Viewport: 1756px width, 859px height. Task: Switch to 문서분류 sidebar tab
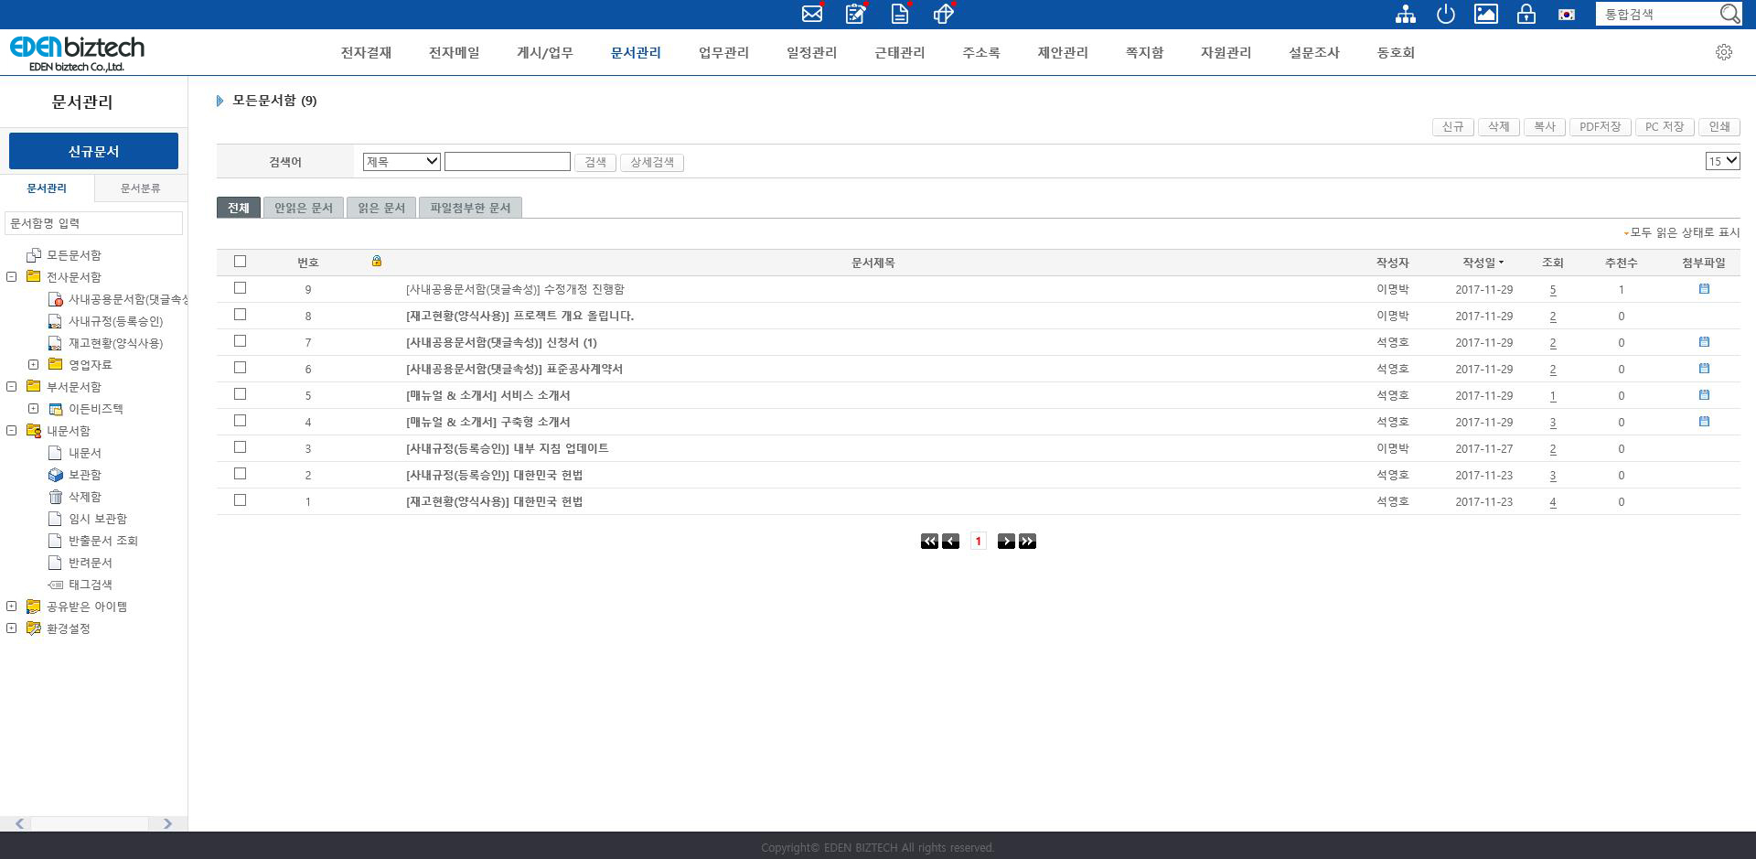pyautogui.click(x=140, y=188)
